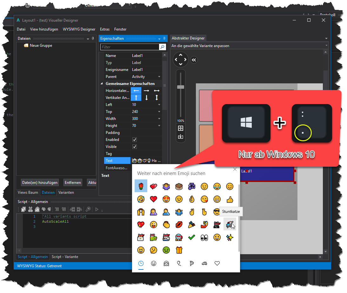Uncheck the Enabled property checkbox
Image resolution: width=347 pixels, height=293 pixels.
coord(135,140)
